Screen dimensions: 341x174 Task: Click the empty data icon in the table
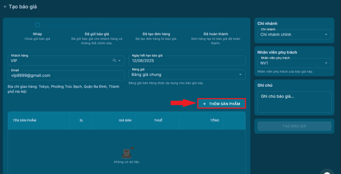pyautogui.click(x=127, y=153)
